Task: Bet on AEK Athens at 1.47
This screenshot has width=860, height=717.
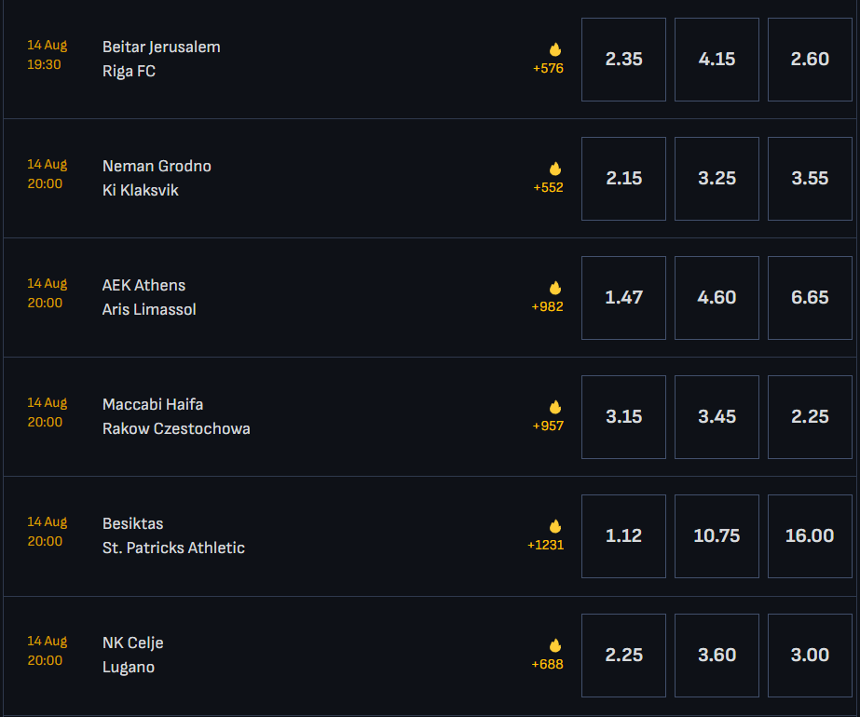Action: pos(623,298)
